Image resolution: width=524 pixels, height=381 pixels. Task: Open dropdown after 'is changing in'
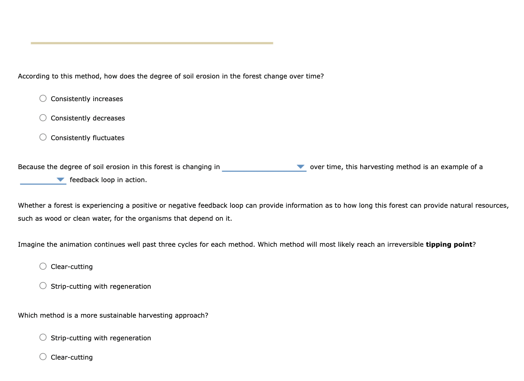(x=264, y=167)
